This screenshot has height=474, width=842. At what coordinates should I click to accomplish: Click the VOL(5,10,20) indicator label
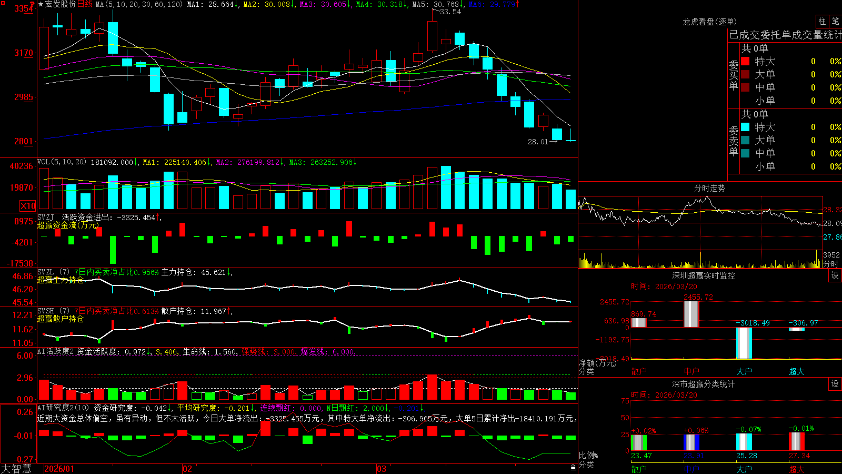pyautogui.click(x=62, y=162)
